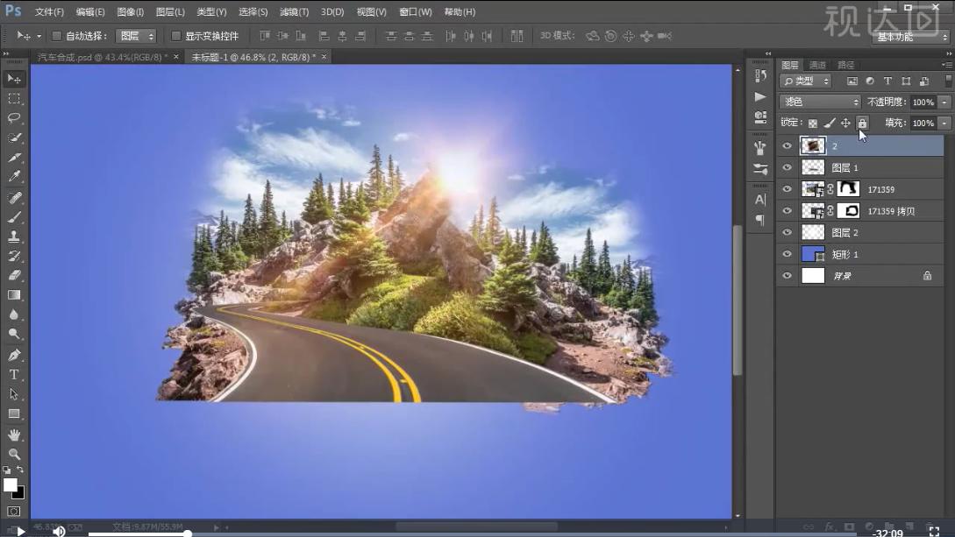
Task: Open the layer blend mode dropdown
Action: (x=821, y=102)
